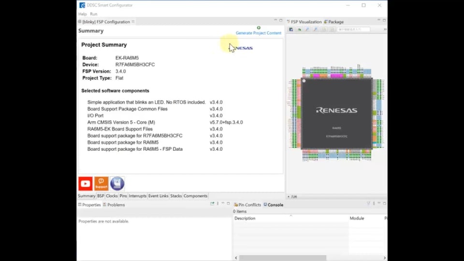
Task: Open the orange Support icon
Action: tap(101, 184)
